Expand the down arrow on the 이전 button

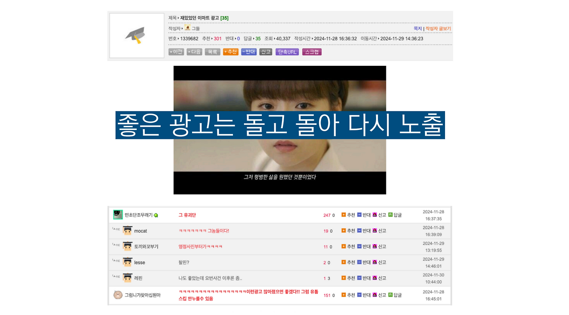171,52
